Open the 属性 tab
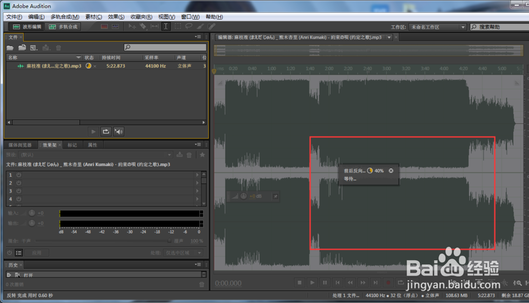This screenshot has height=303, width=529. tap(93, 145)
